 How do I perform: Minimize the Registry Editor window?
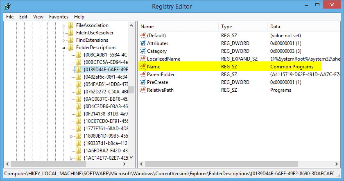pyautogui.click(x=306, y=5)
